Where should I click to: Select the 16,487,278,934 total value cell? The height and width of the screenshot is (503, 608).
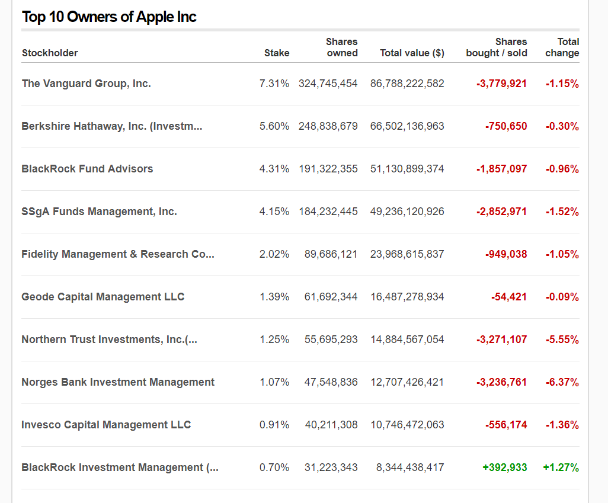407,297
